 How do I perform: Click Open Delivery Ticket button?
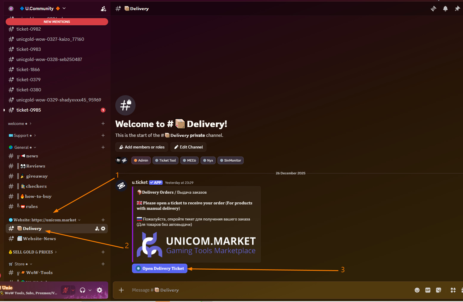coord(160,268)
